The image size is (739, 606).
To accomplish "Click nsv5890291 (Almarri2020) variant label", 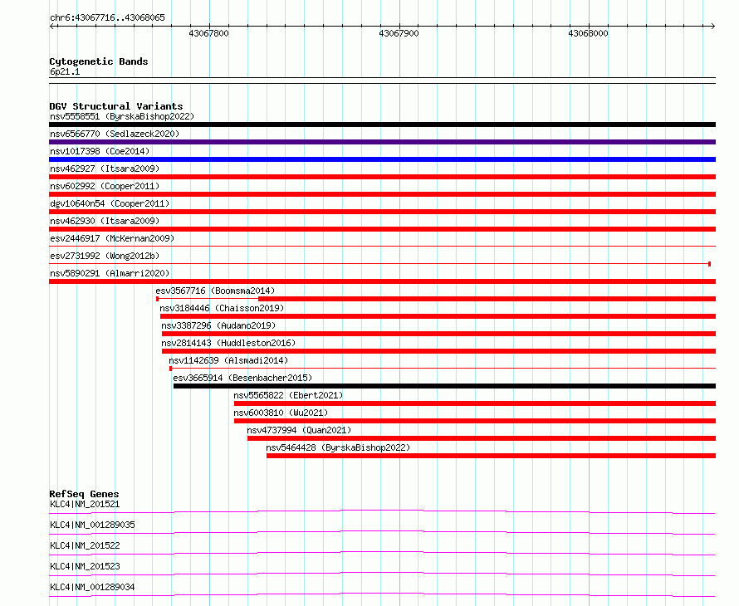I will [110, 273].
